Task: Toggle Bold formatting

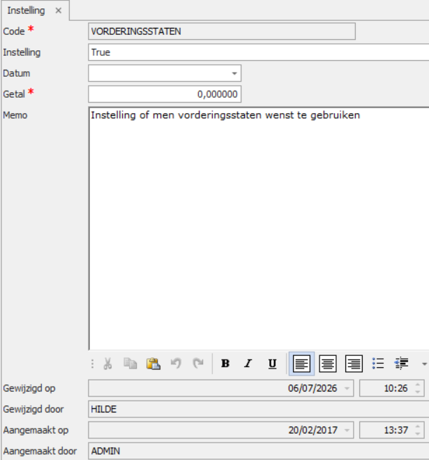Action: pos(225,364)
